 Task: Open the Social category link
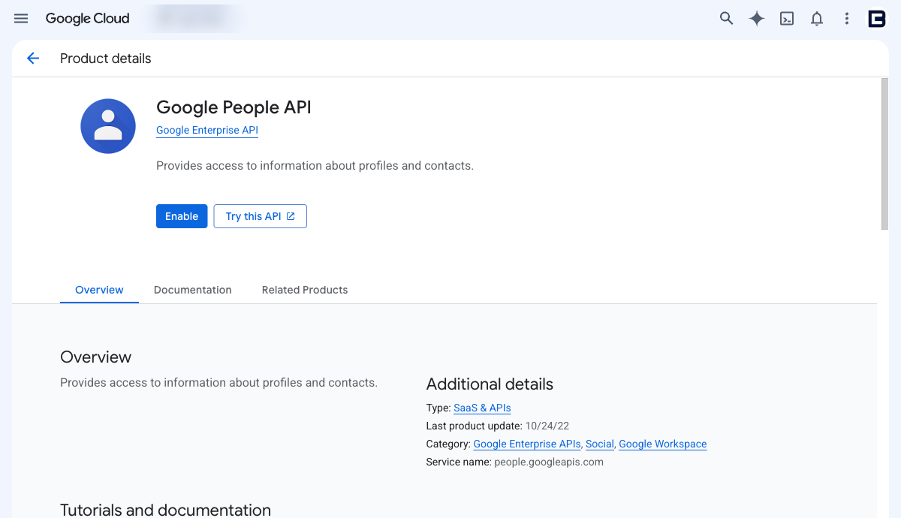(600, 444)
